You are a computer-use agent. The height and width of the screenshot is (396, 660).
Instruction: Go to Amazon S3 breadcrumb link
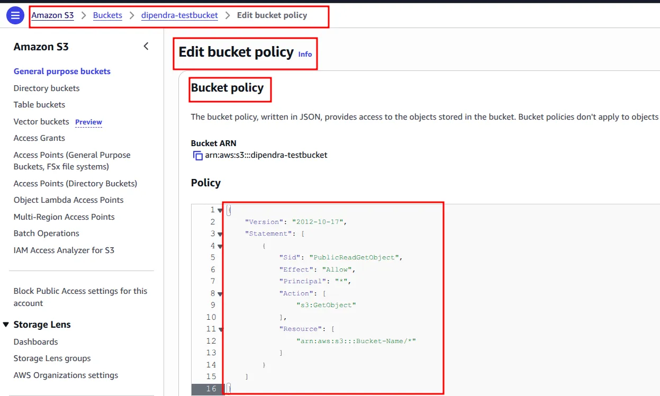click(52, 15)
